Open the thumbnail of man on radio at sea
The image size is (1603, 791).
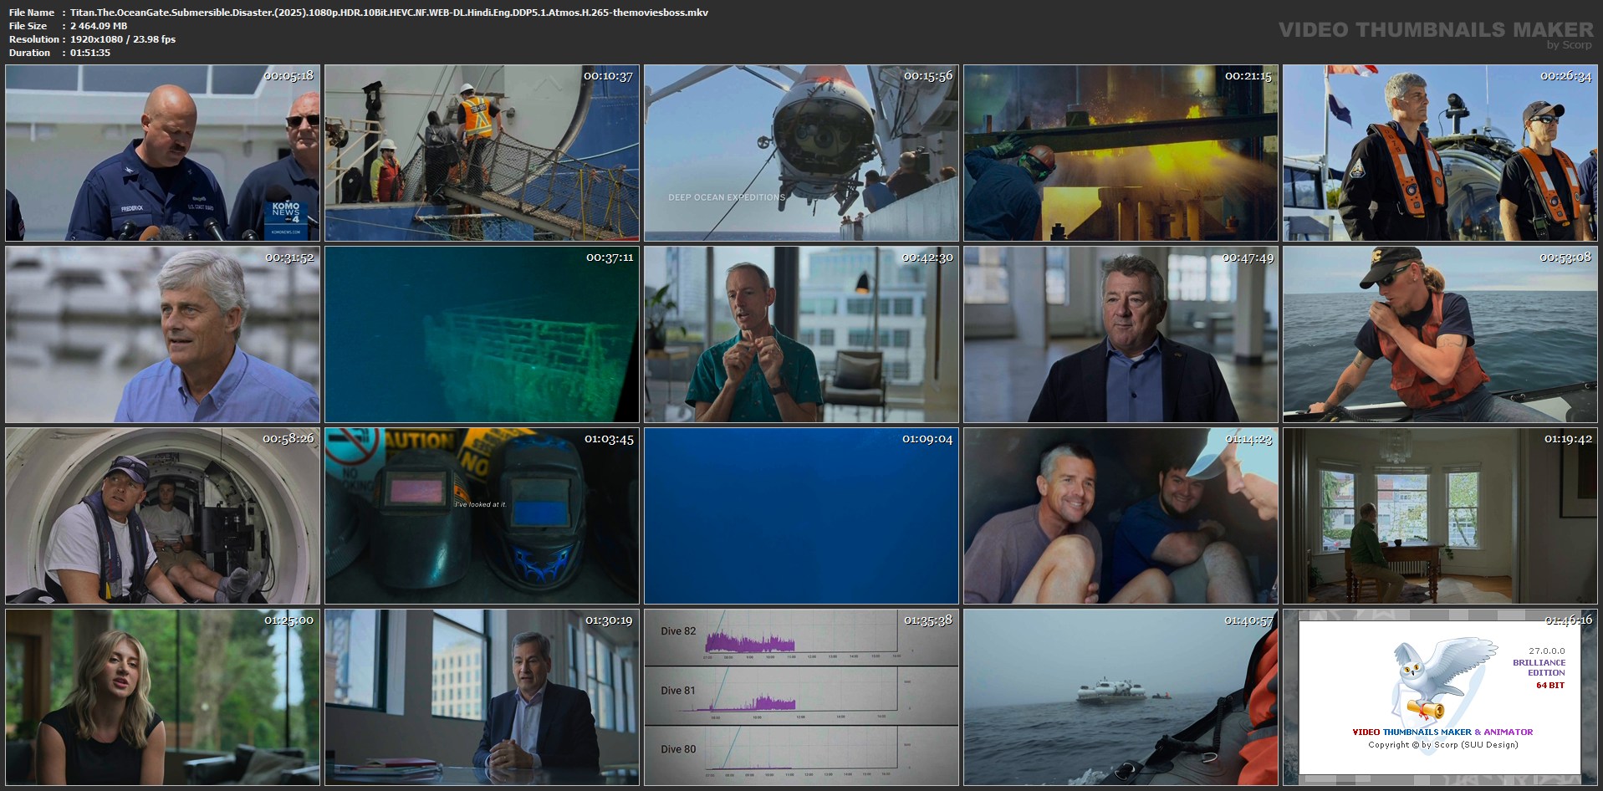point(1440,334)
